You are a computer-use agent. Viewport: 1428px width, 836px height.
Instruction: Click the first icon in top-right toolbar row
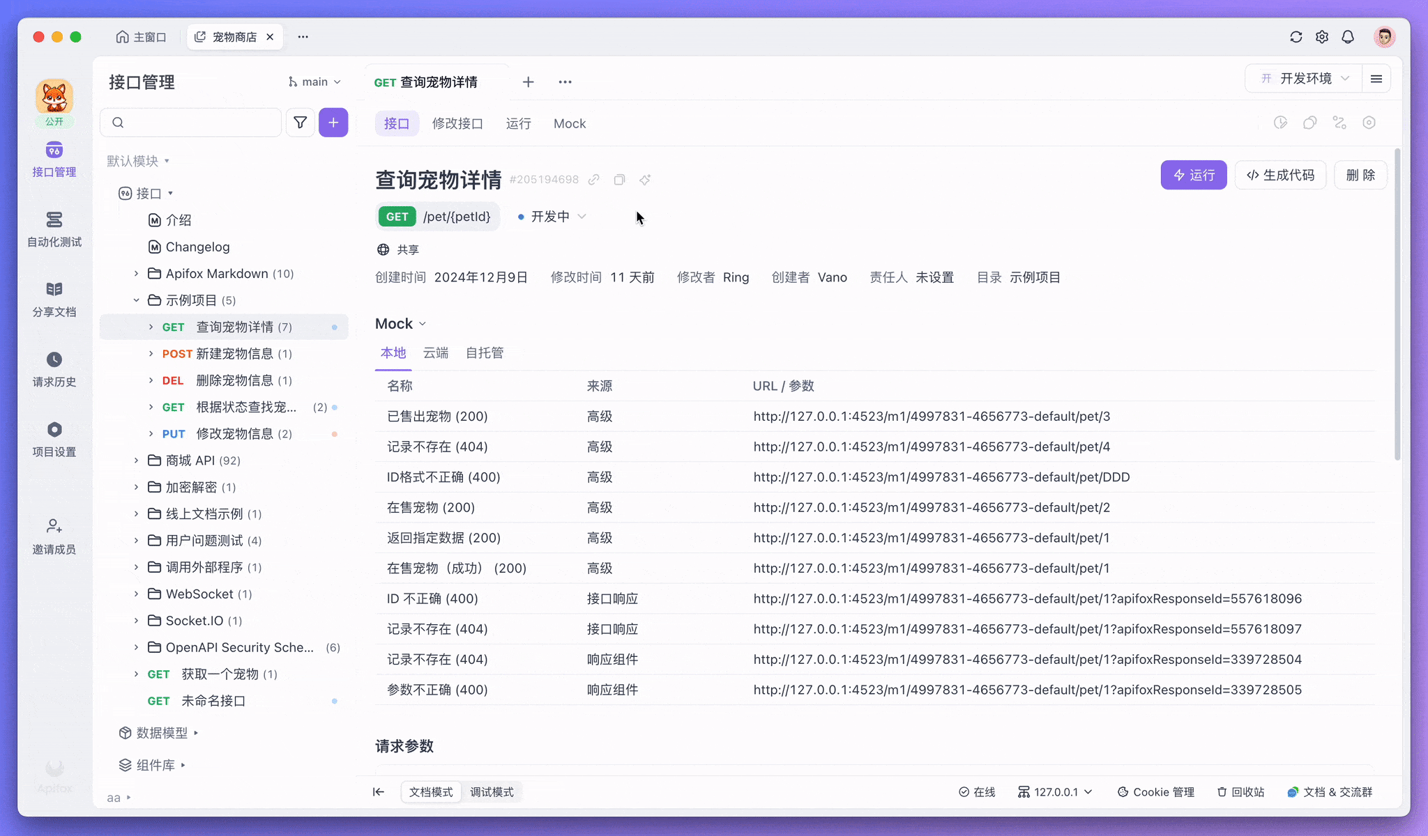(1280, 123)
